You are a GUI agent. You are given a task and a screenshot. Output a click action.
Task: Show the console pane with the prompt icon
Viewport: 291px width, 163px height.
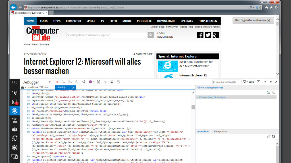point(258,82)
